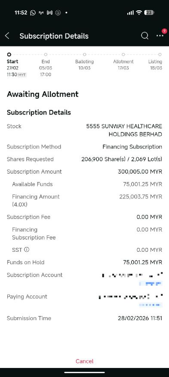This screenshot has width=169, height=377.
Task: Tap the Gmail notification icon
Action: pyautogui.click(x=49, y=13)
